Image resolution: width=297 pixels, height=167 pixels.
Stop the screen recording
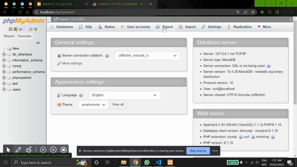pyautogui.click(x=64, y=150)
